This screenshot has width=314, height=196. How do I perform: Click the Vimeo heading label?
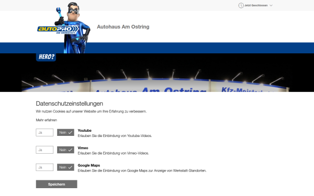(83, 148)
